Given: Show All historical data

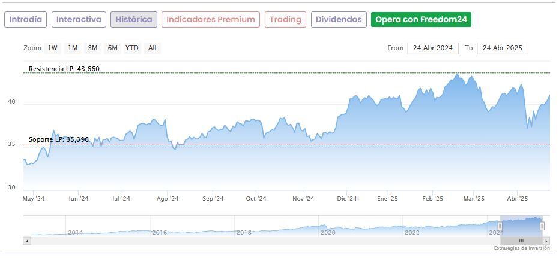Looking at the screenshot, I should (152, 48).
